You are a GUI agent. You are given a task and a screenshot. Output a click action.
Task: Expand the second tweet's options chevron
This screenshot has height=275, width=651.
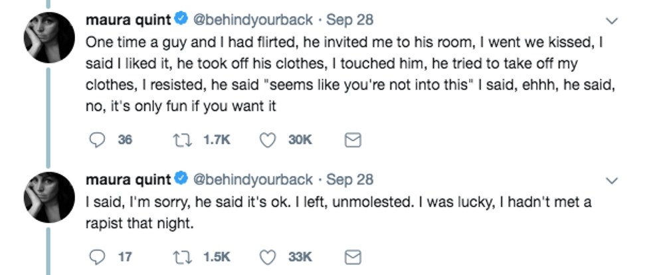(612, 180)
